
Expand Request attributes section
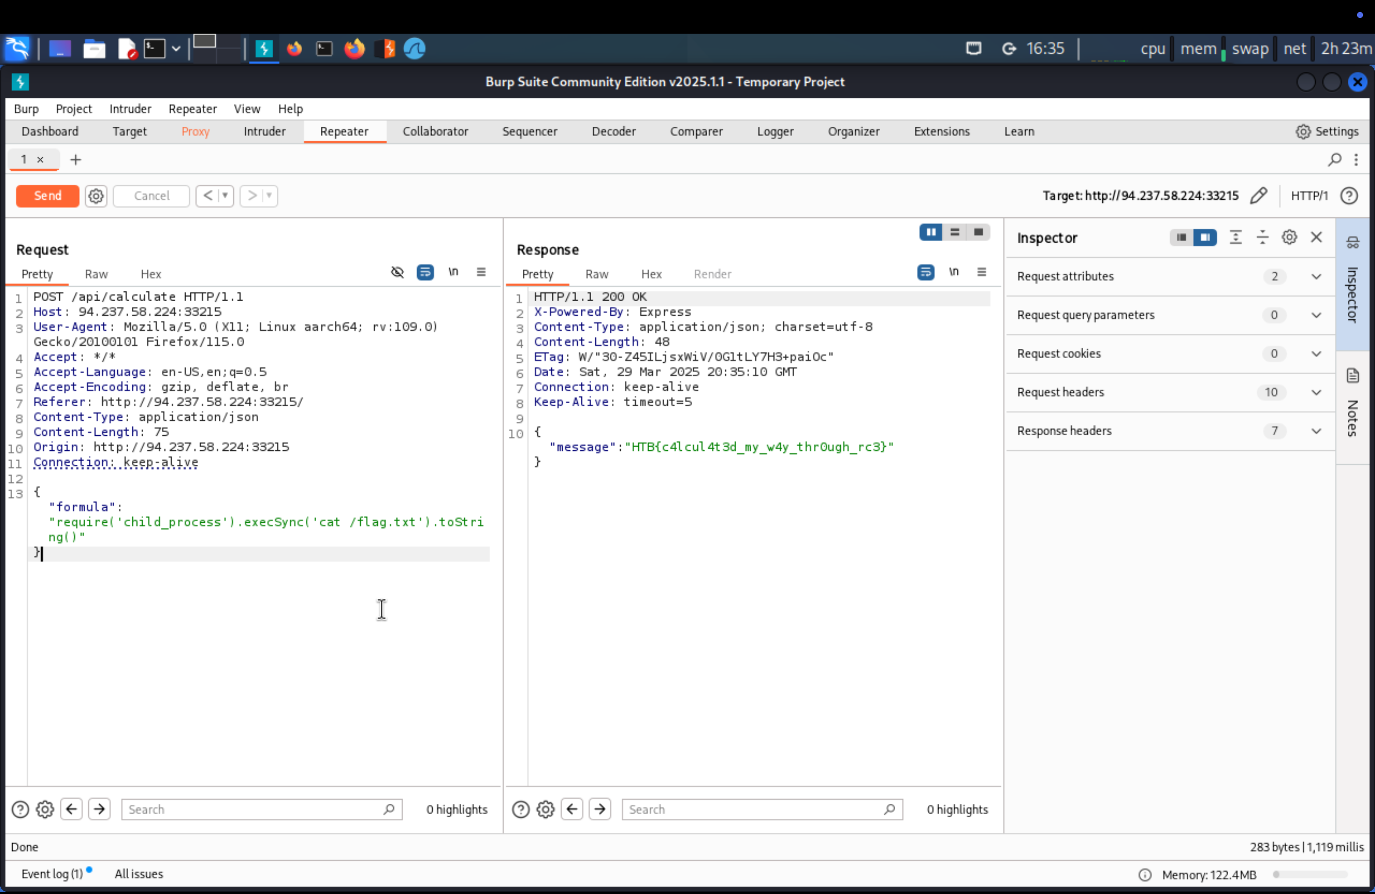[1170, 277]
